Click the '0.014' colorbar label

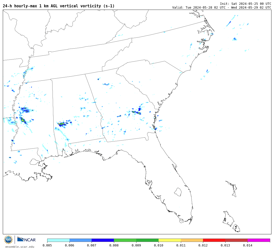pos(248,245)
